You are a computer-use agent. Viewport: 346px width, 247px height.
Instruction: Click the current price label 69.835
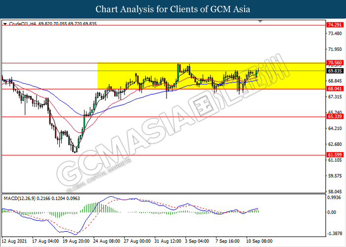[x=335, y=71]
